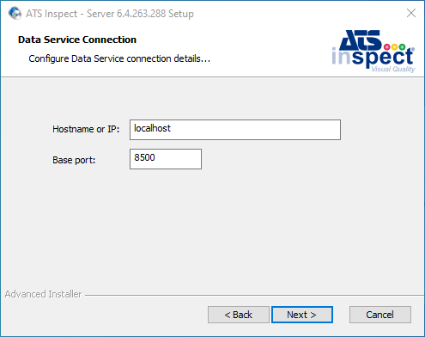Click the green dot in the ATS logo
The width and height of the screenshot is (425, 337).
(x=403, y=46)
